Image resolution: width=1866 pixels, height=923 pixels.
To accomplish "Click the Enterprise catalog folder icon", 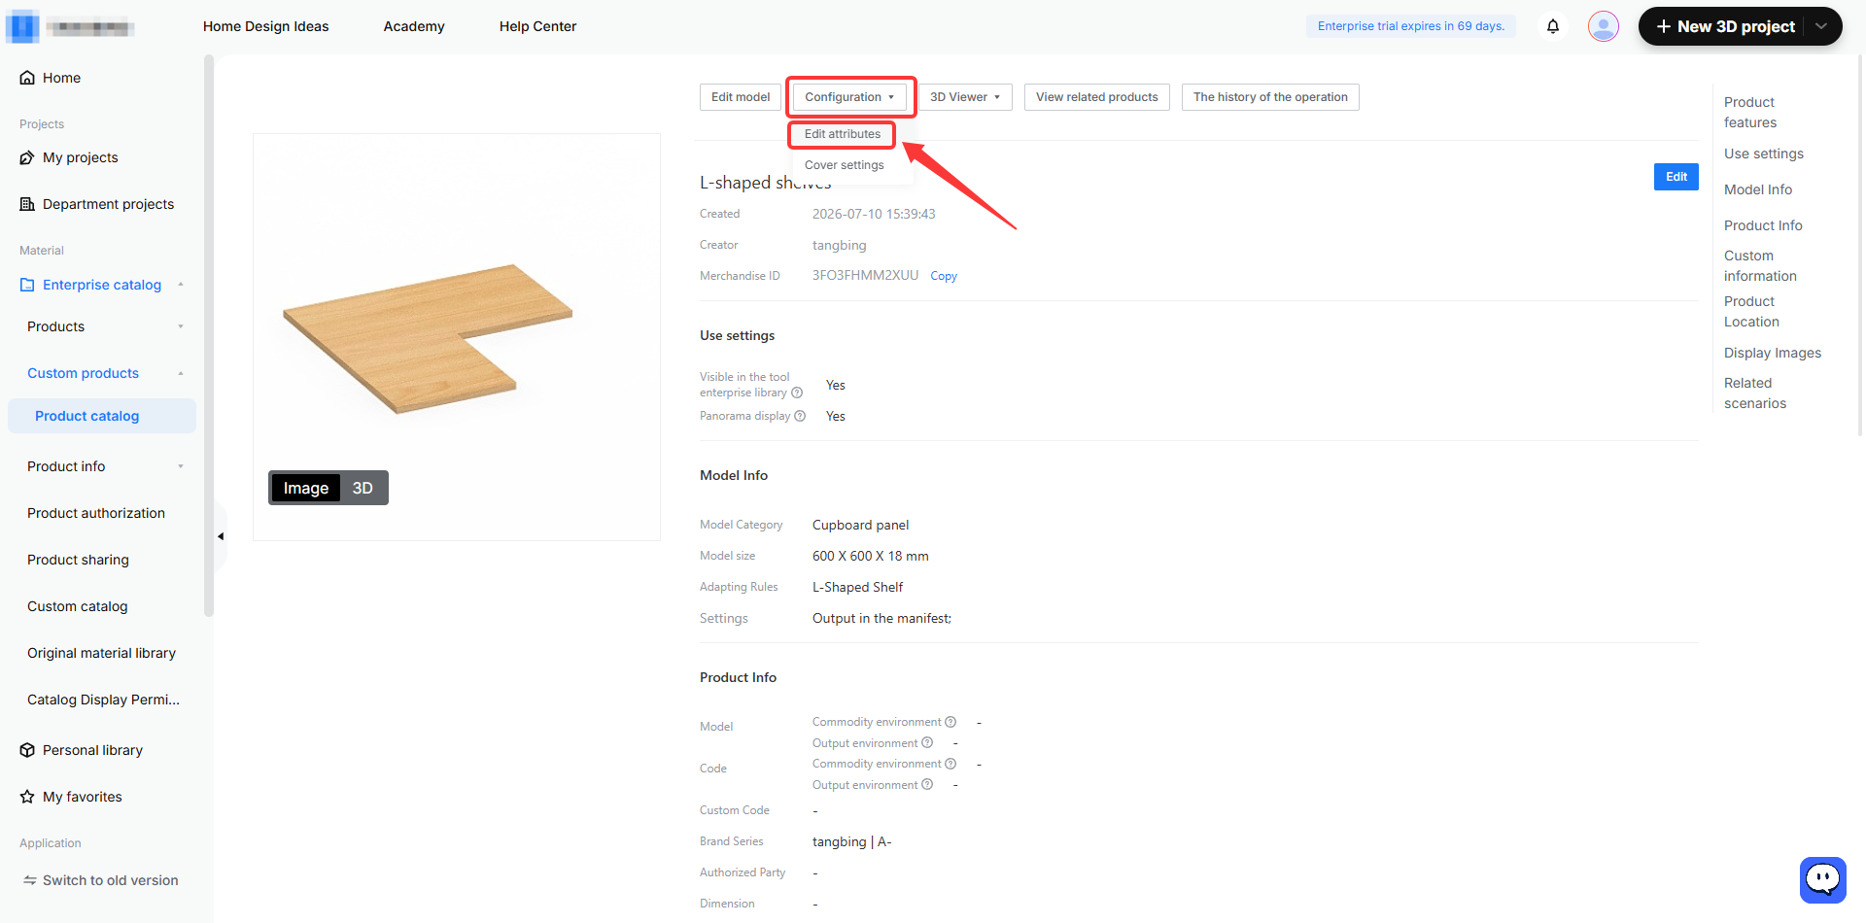I will pos(27,285).
